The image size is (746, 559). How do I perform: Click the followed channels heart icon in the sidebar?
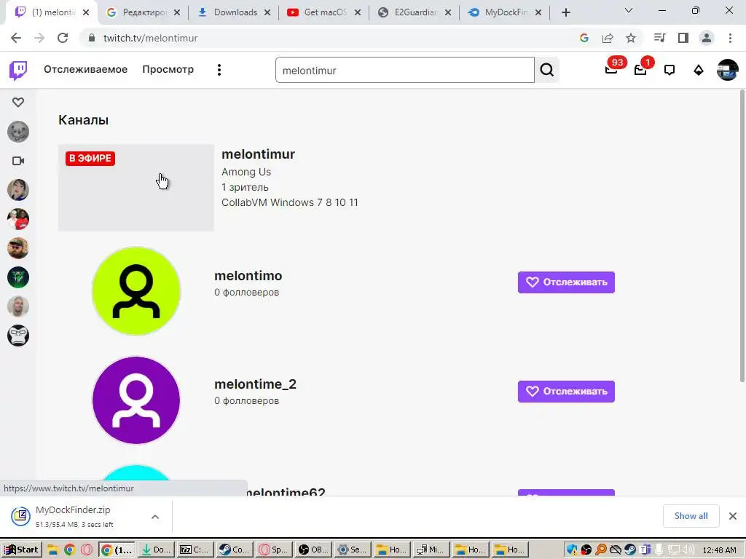[x=18, y=102]
